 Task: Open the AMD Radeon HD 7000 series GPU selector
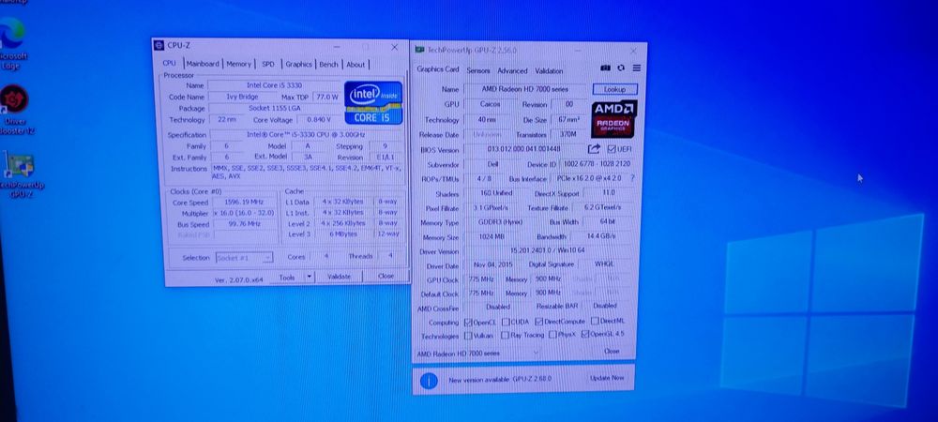tap(478, 354)
